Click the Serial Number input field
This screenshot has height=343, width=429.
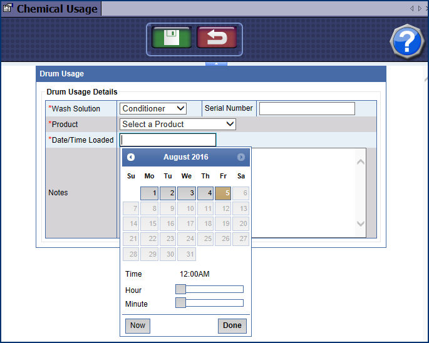coord(307,109)
